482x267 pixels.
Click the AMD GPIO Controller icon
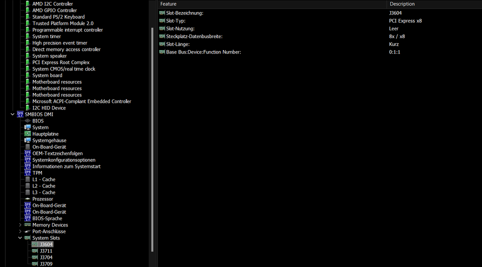coord(28,10)
